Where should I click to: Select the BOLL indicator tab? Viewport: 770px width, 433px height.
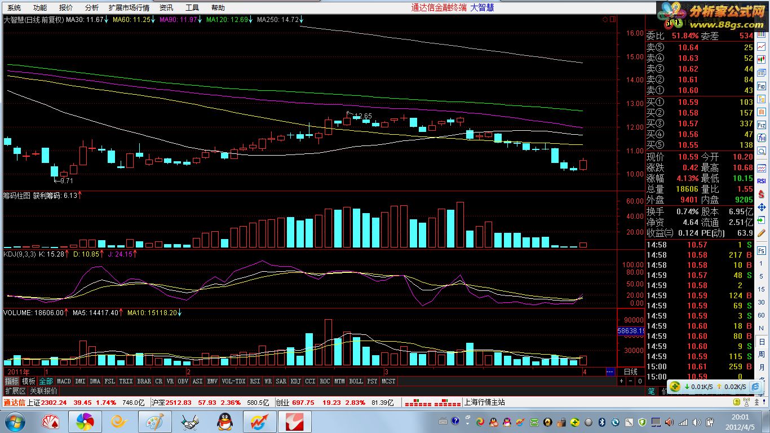click(356, 381)
